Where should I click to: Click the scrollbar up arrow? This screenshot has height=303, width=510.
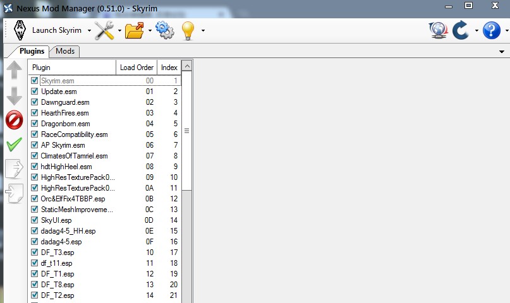(x=186, y=66)
